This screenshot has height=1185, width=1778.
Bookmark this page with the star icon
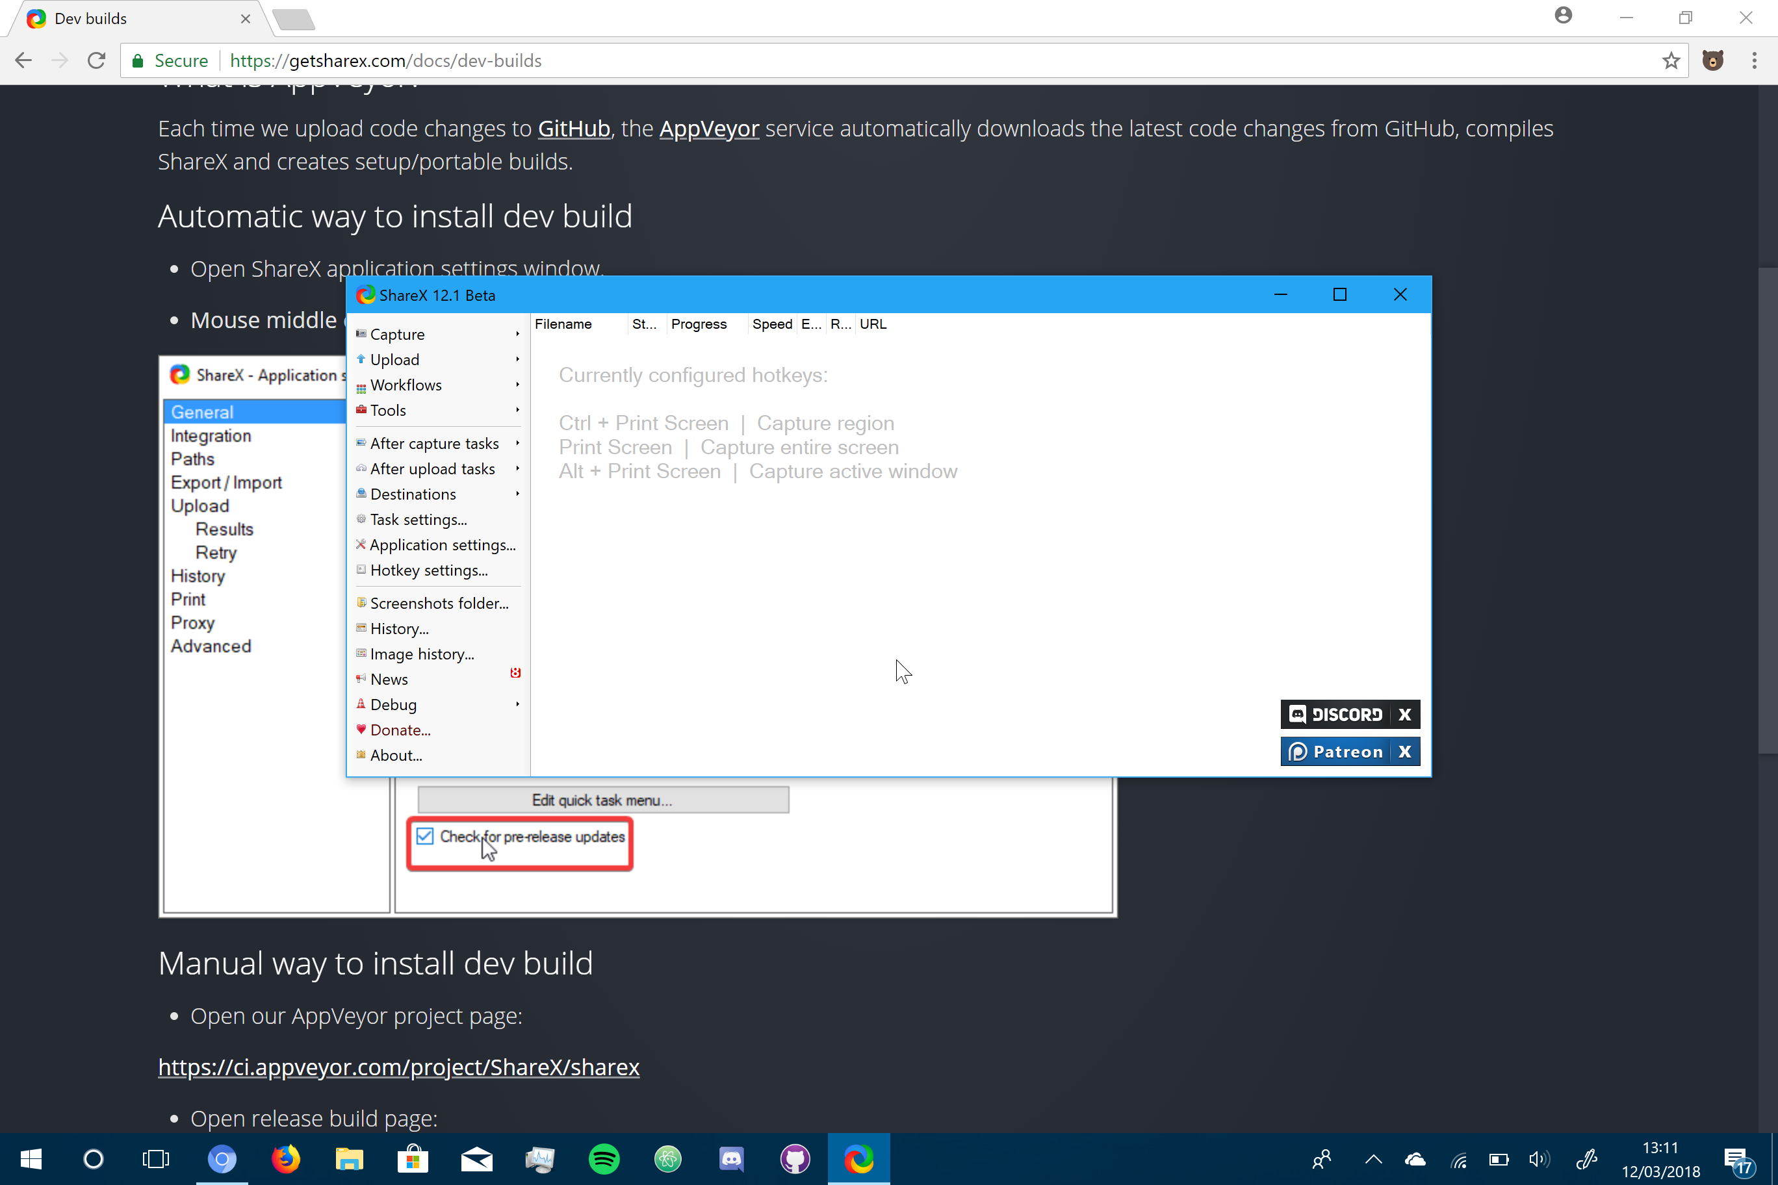[x=1671, y=60]
